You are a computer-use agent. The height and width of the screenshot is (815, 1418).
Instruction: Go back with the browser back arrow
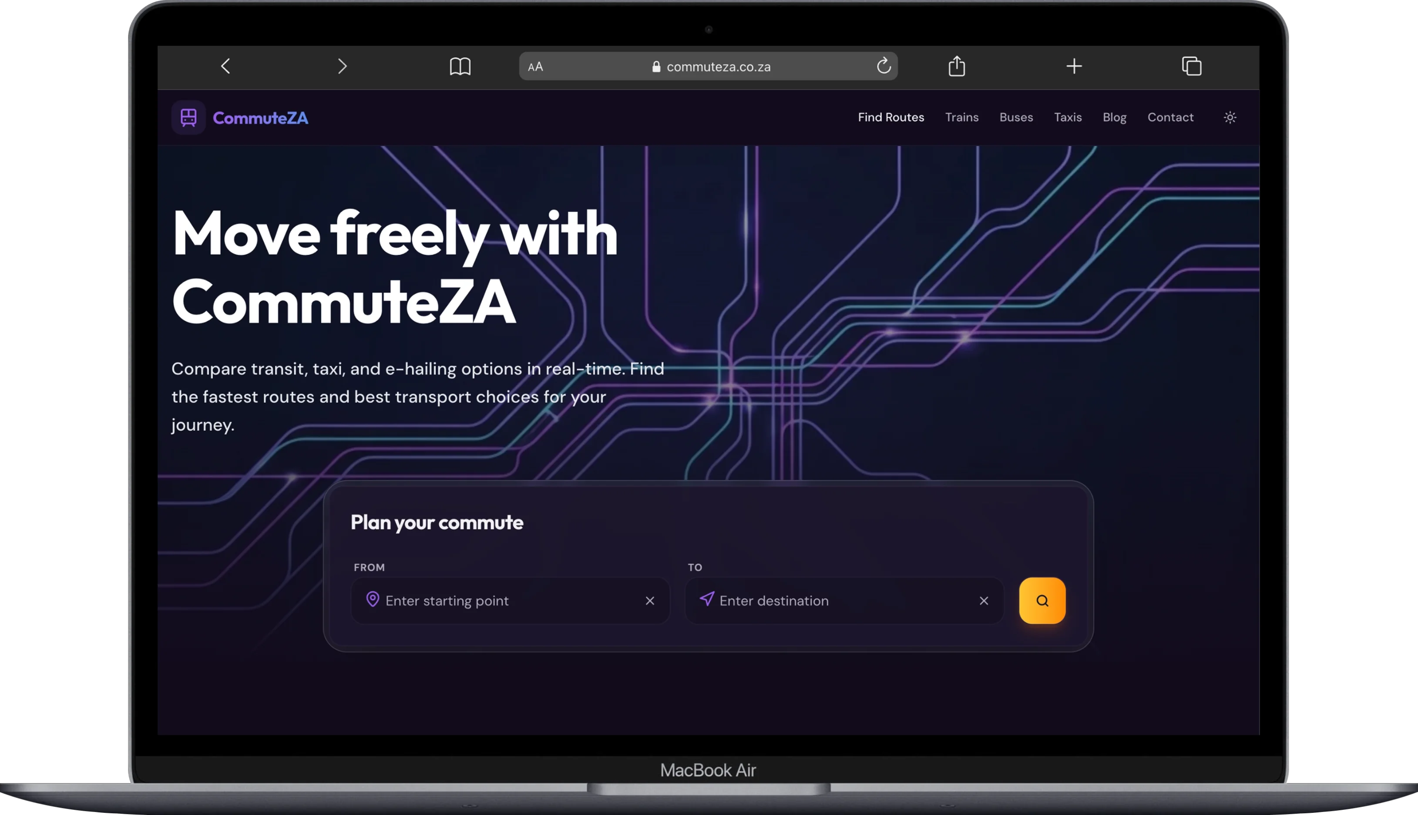click(225, 66)
